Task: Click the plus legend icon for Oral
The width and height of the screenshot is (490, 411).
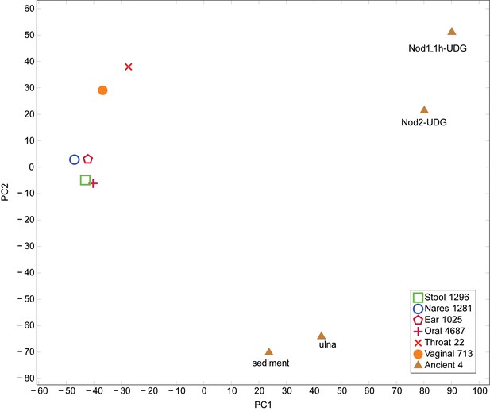Action: pyautogui.click(x=418, y=332)
